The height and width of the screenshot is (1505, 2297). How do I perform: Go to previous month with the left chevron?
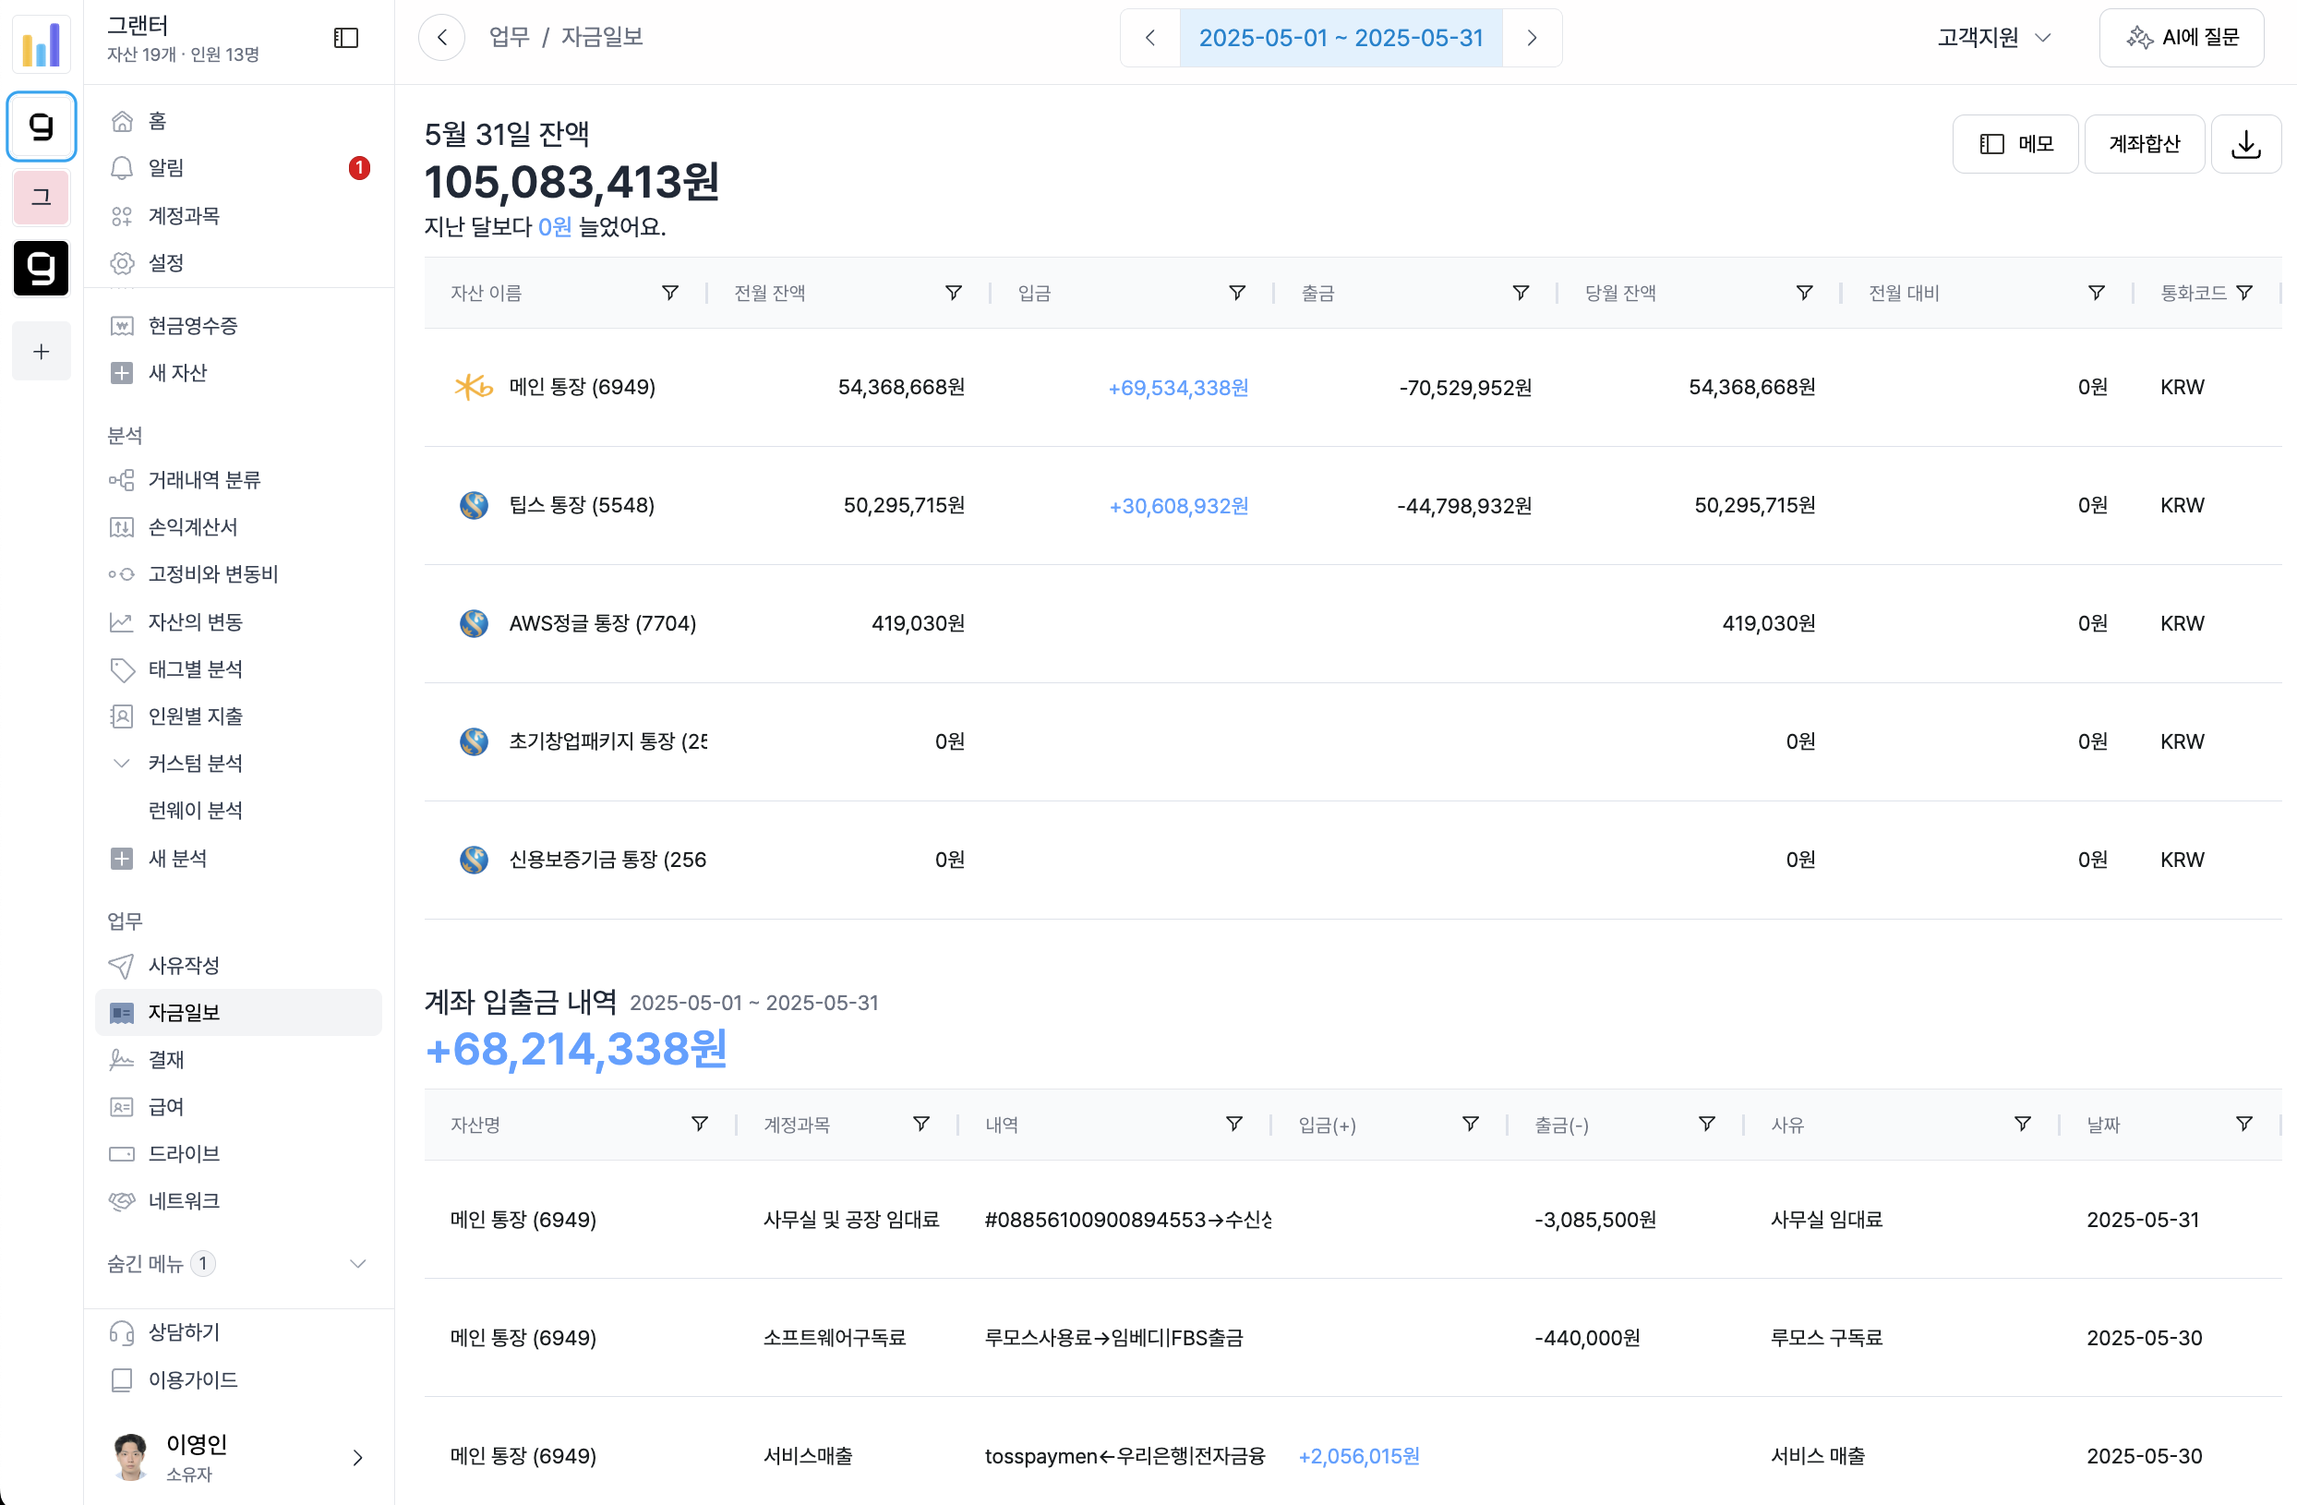coord(1149,38)
